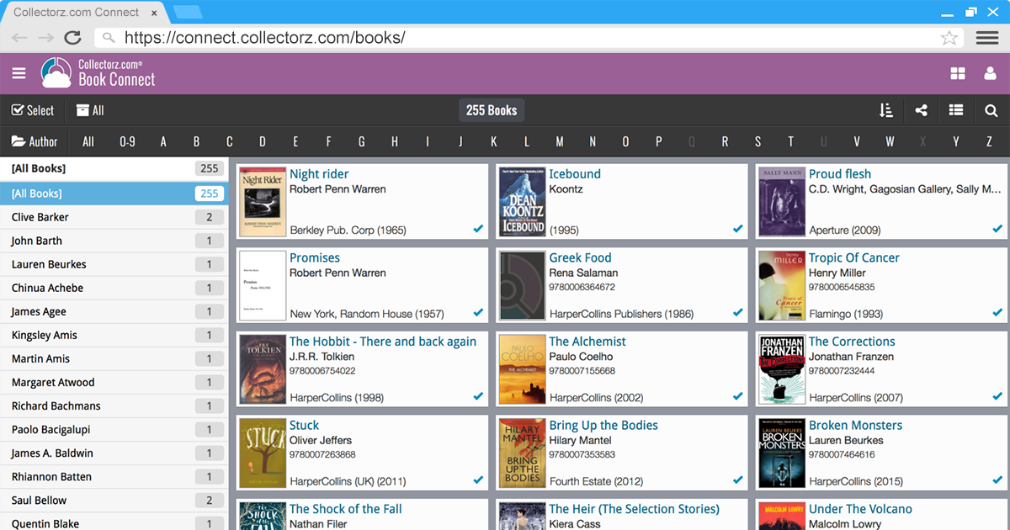
Task: Click the Tropic Of Cancer cover thumbnail
Action: (782, 285)
